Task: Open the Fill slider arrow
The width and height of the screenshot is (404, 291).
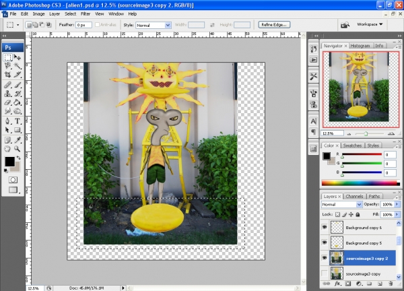Action: 397,214
